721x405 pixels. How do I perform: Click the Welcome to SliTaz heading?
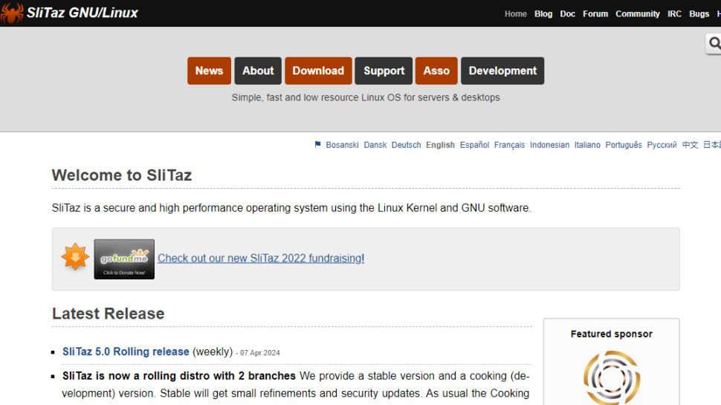click(x=122, y=175)
